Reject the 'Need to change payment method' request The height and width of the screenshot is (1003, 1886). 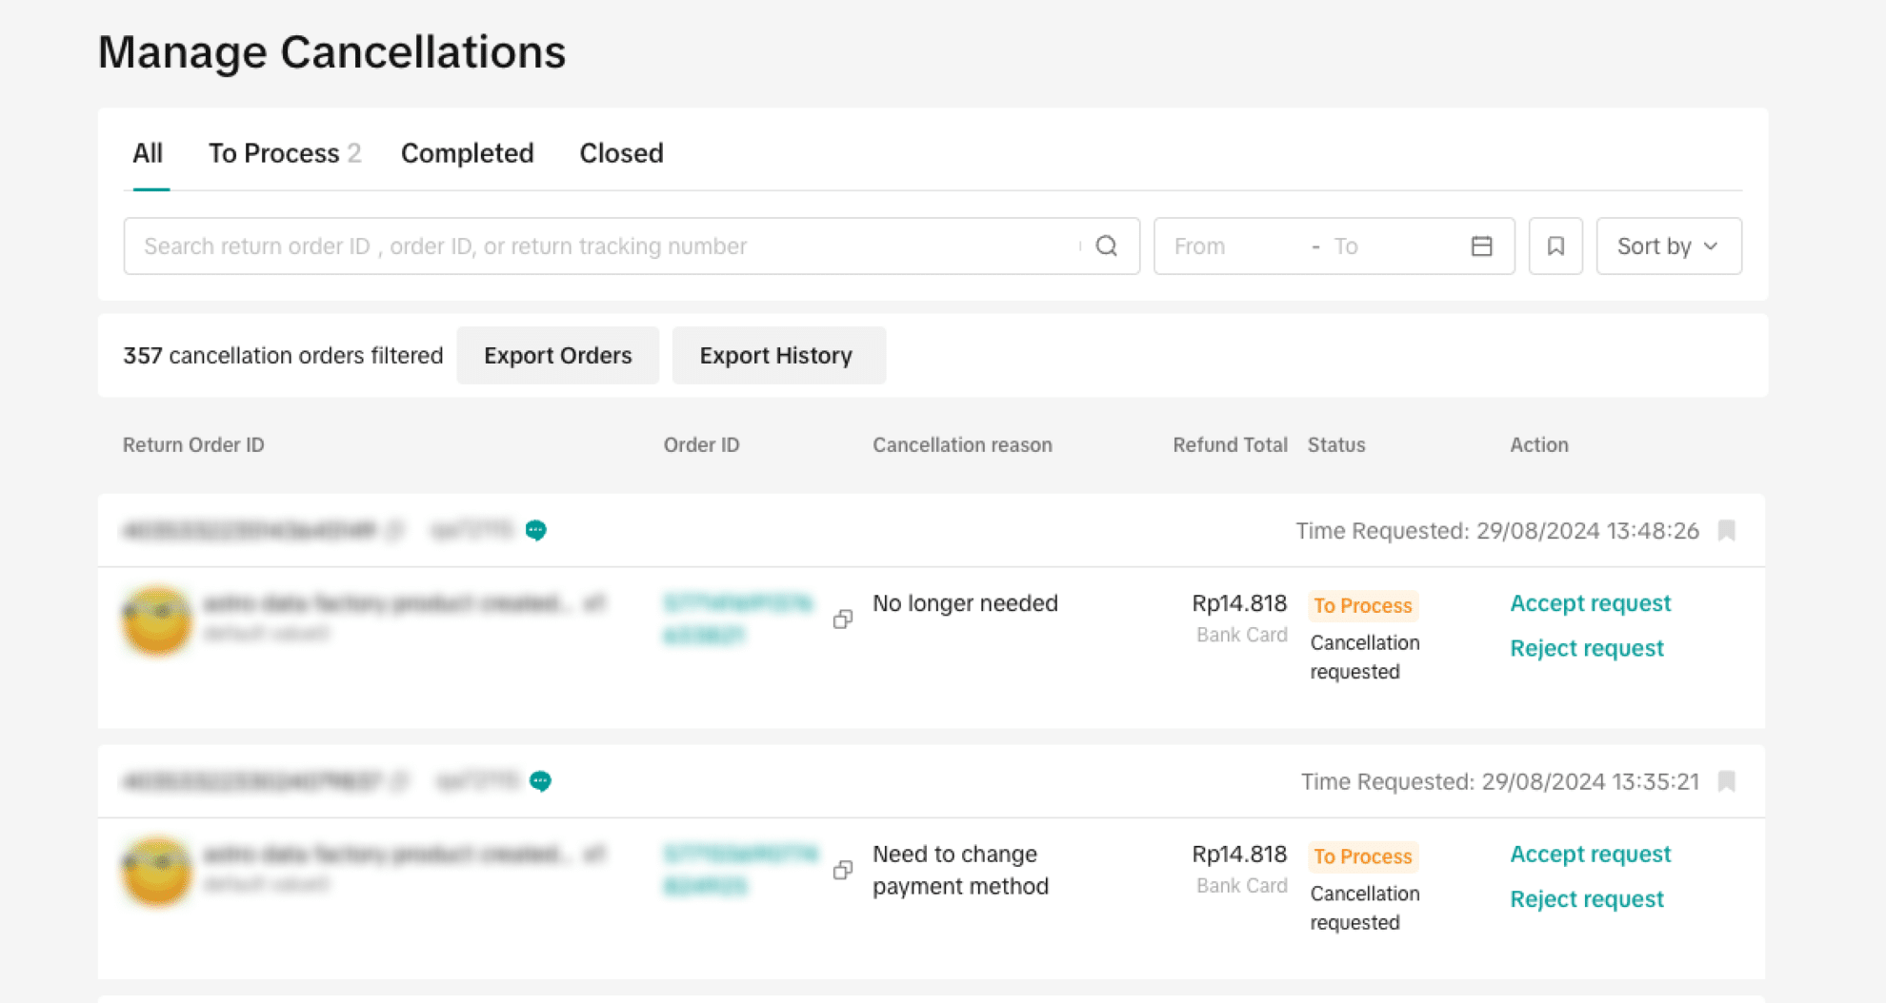[1586, 899]
